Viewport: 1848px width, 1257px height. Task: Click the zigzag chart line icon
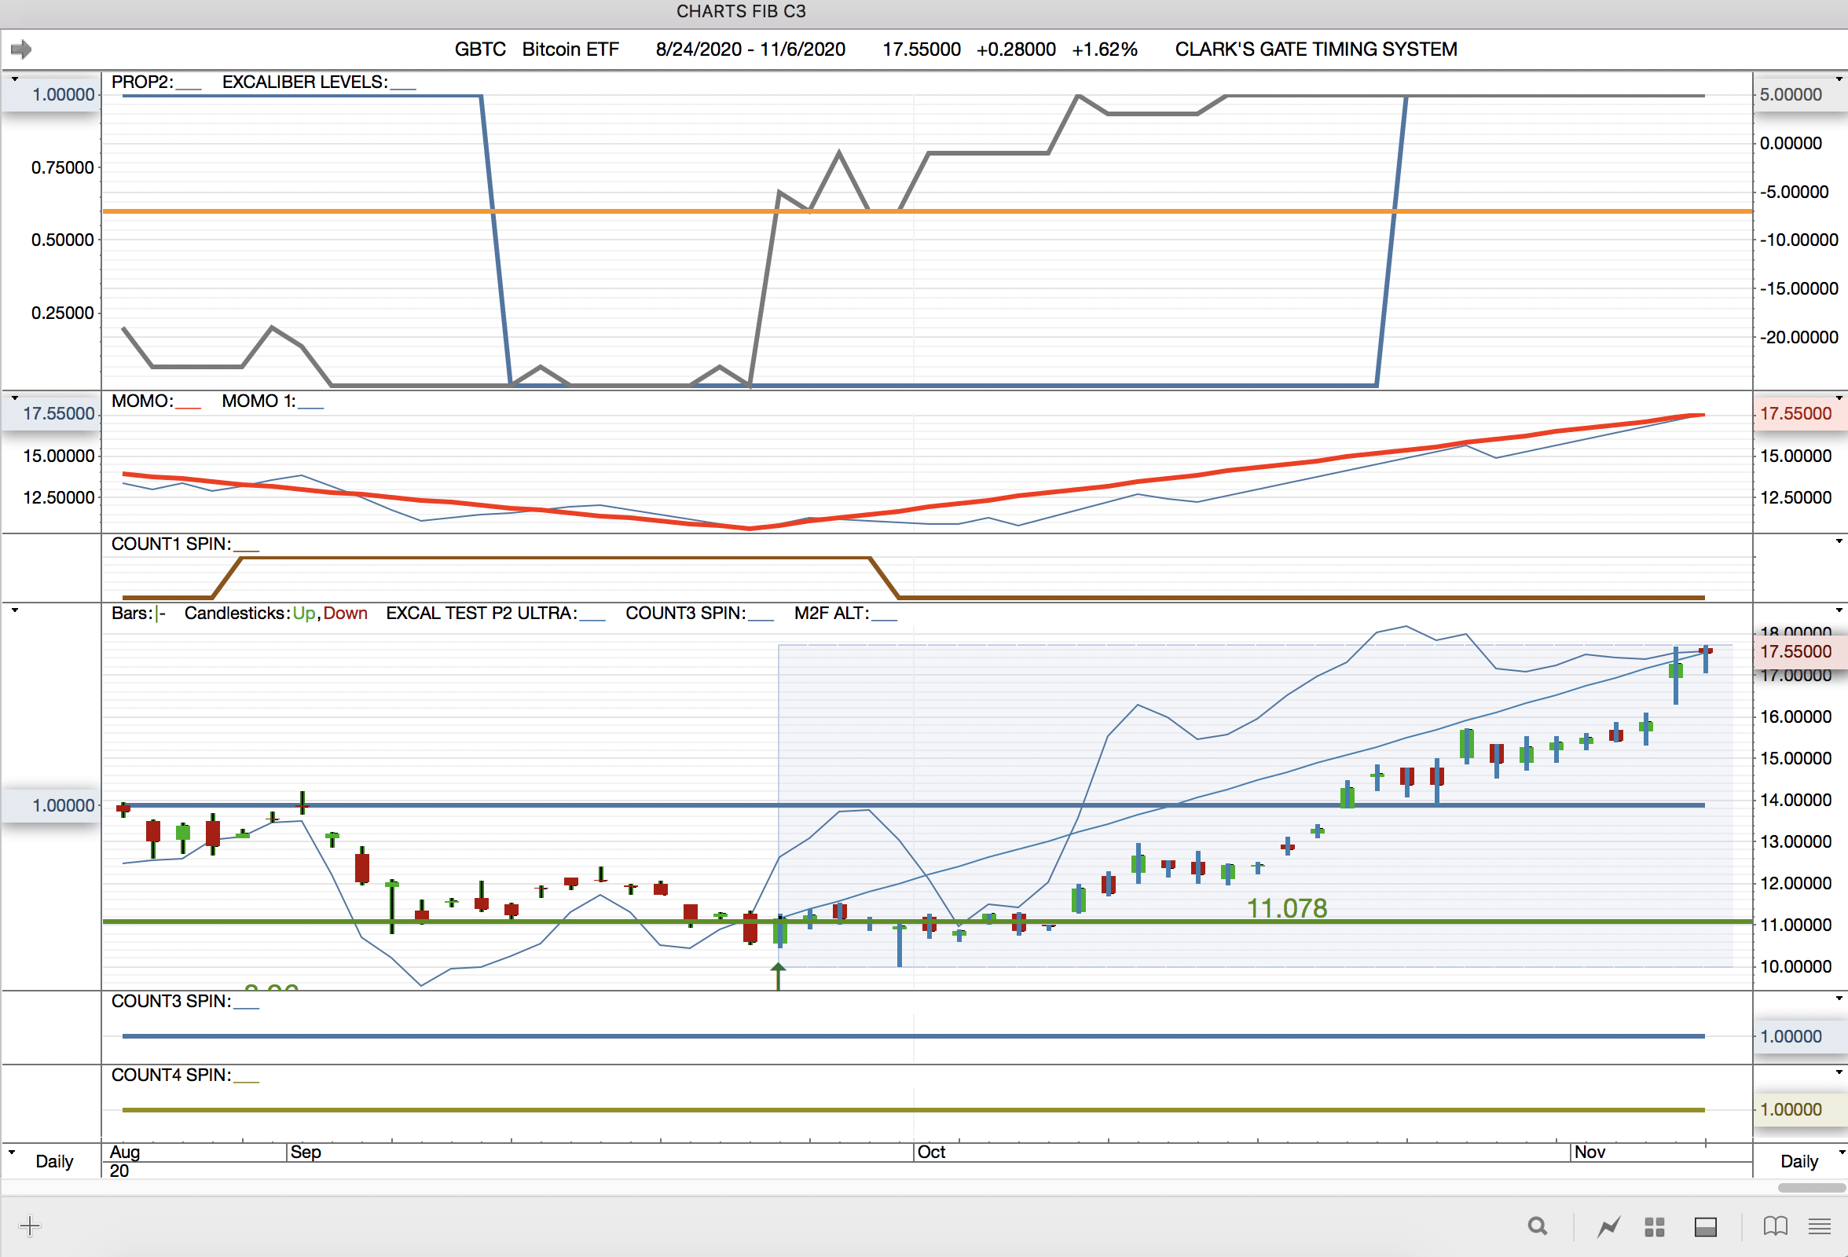coord(1608,1227)
